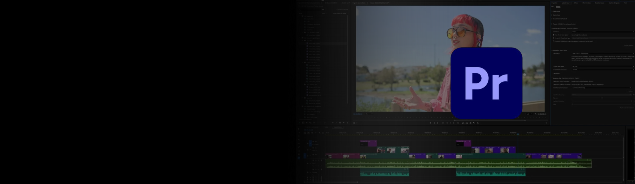
Task: Click the Go to In point button
Action: tap(443, 123)
